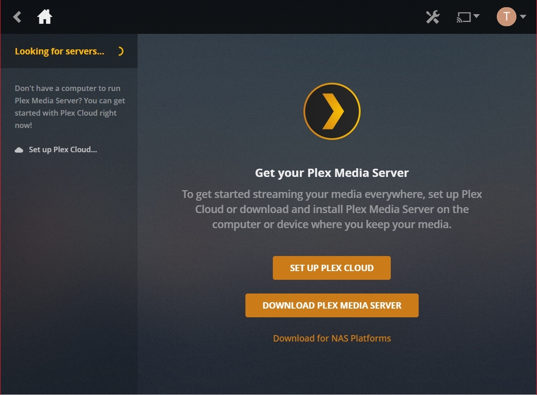
Task: Click the SET UP PLEX CLOUD button
Action: [331, 268]
